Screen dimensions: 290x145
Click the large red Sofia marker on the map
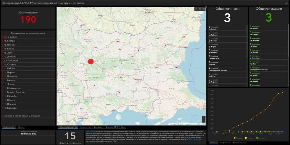click(91, 61)
